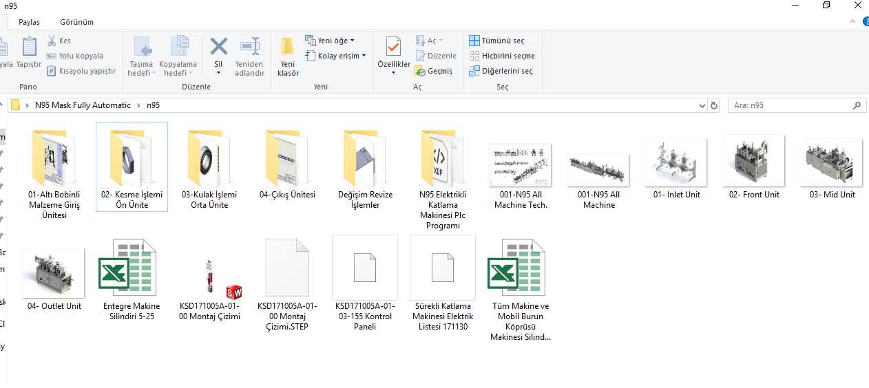Select file KSD171005A-01-03-155 Kontrol Paneli
869x388 pixels.
(x=365, y=282)
